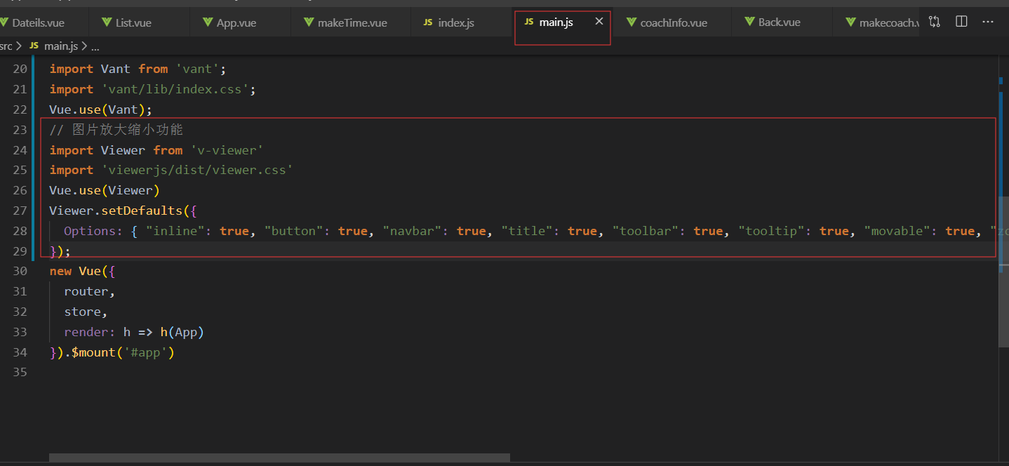
Task: Switch to the makeTime.vue tab
Action: (352, 22)
